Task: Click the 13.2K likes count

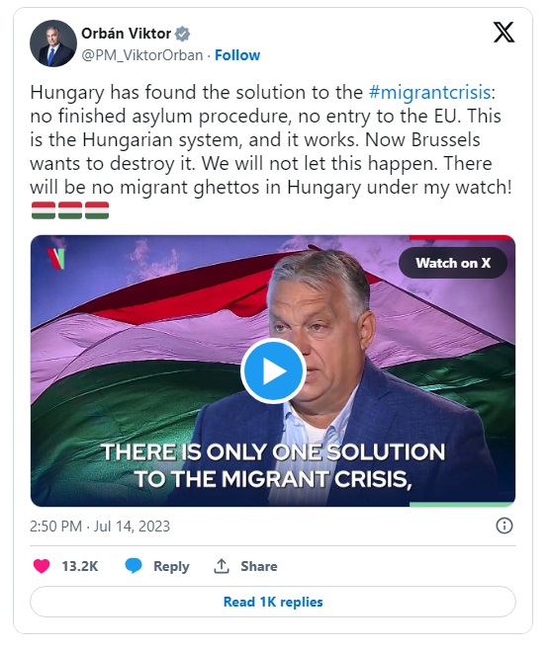Action: 80,566
